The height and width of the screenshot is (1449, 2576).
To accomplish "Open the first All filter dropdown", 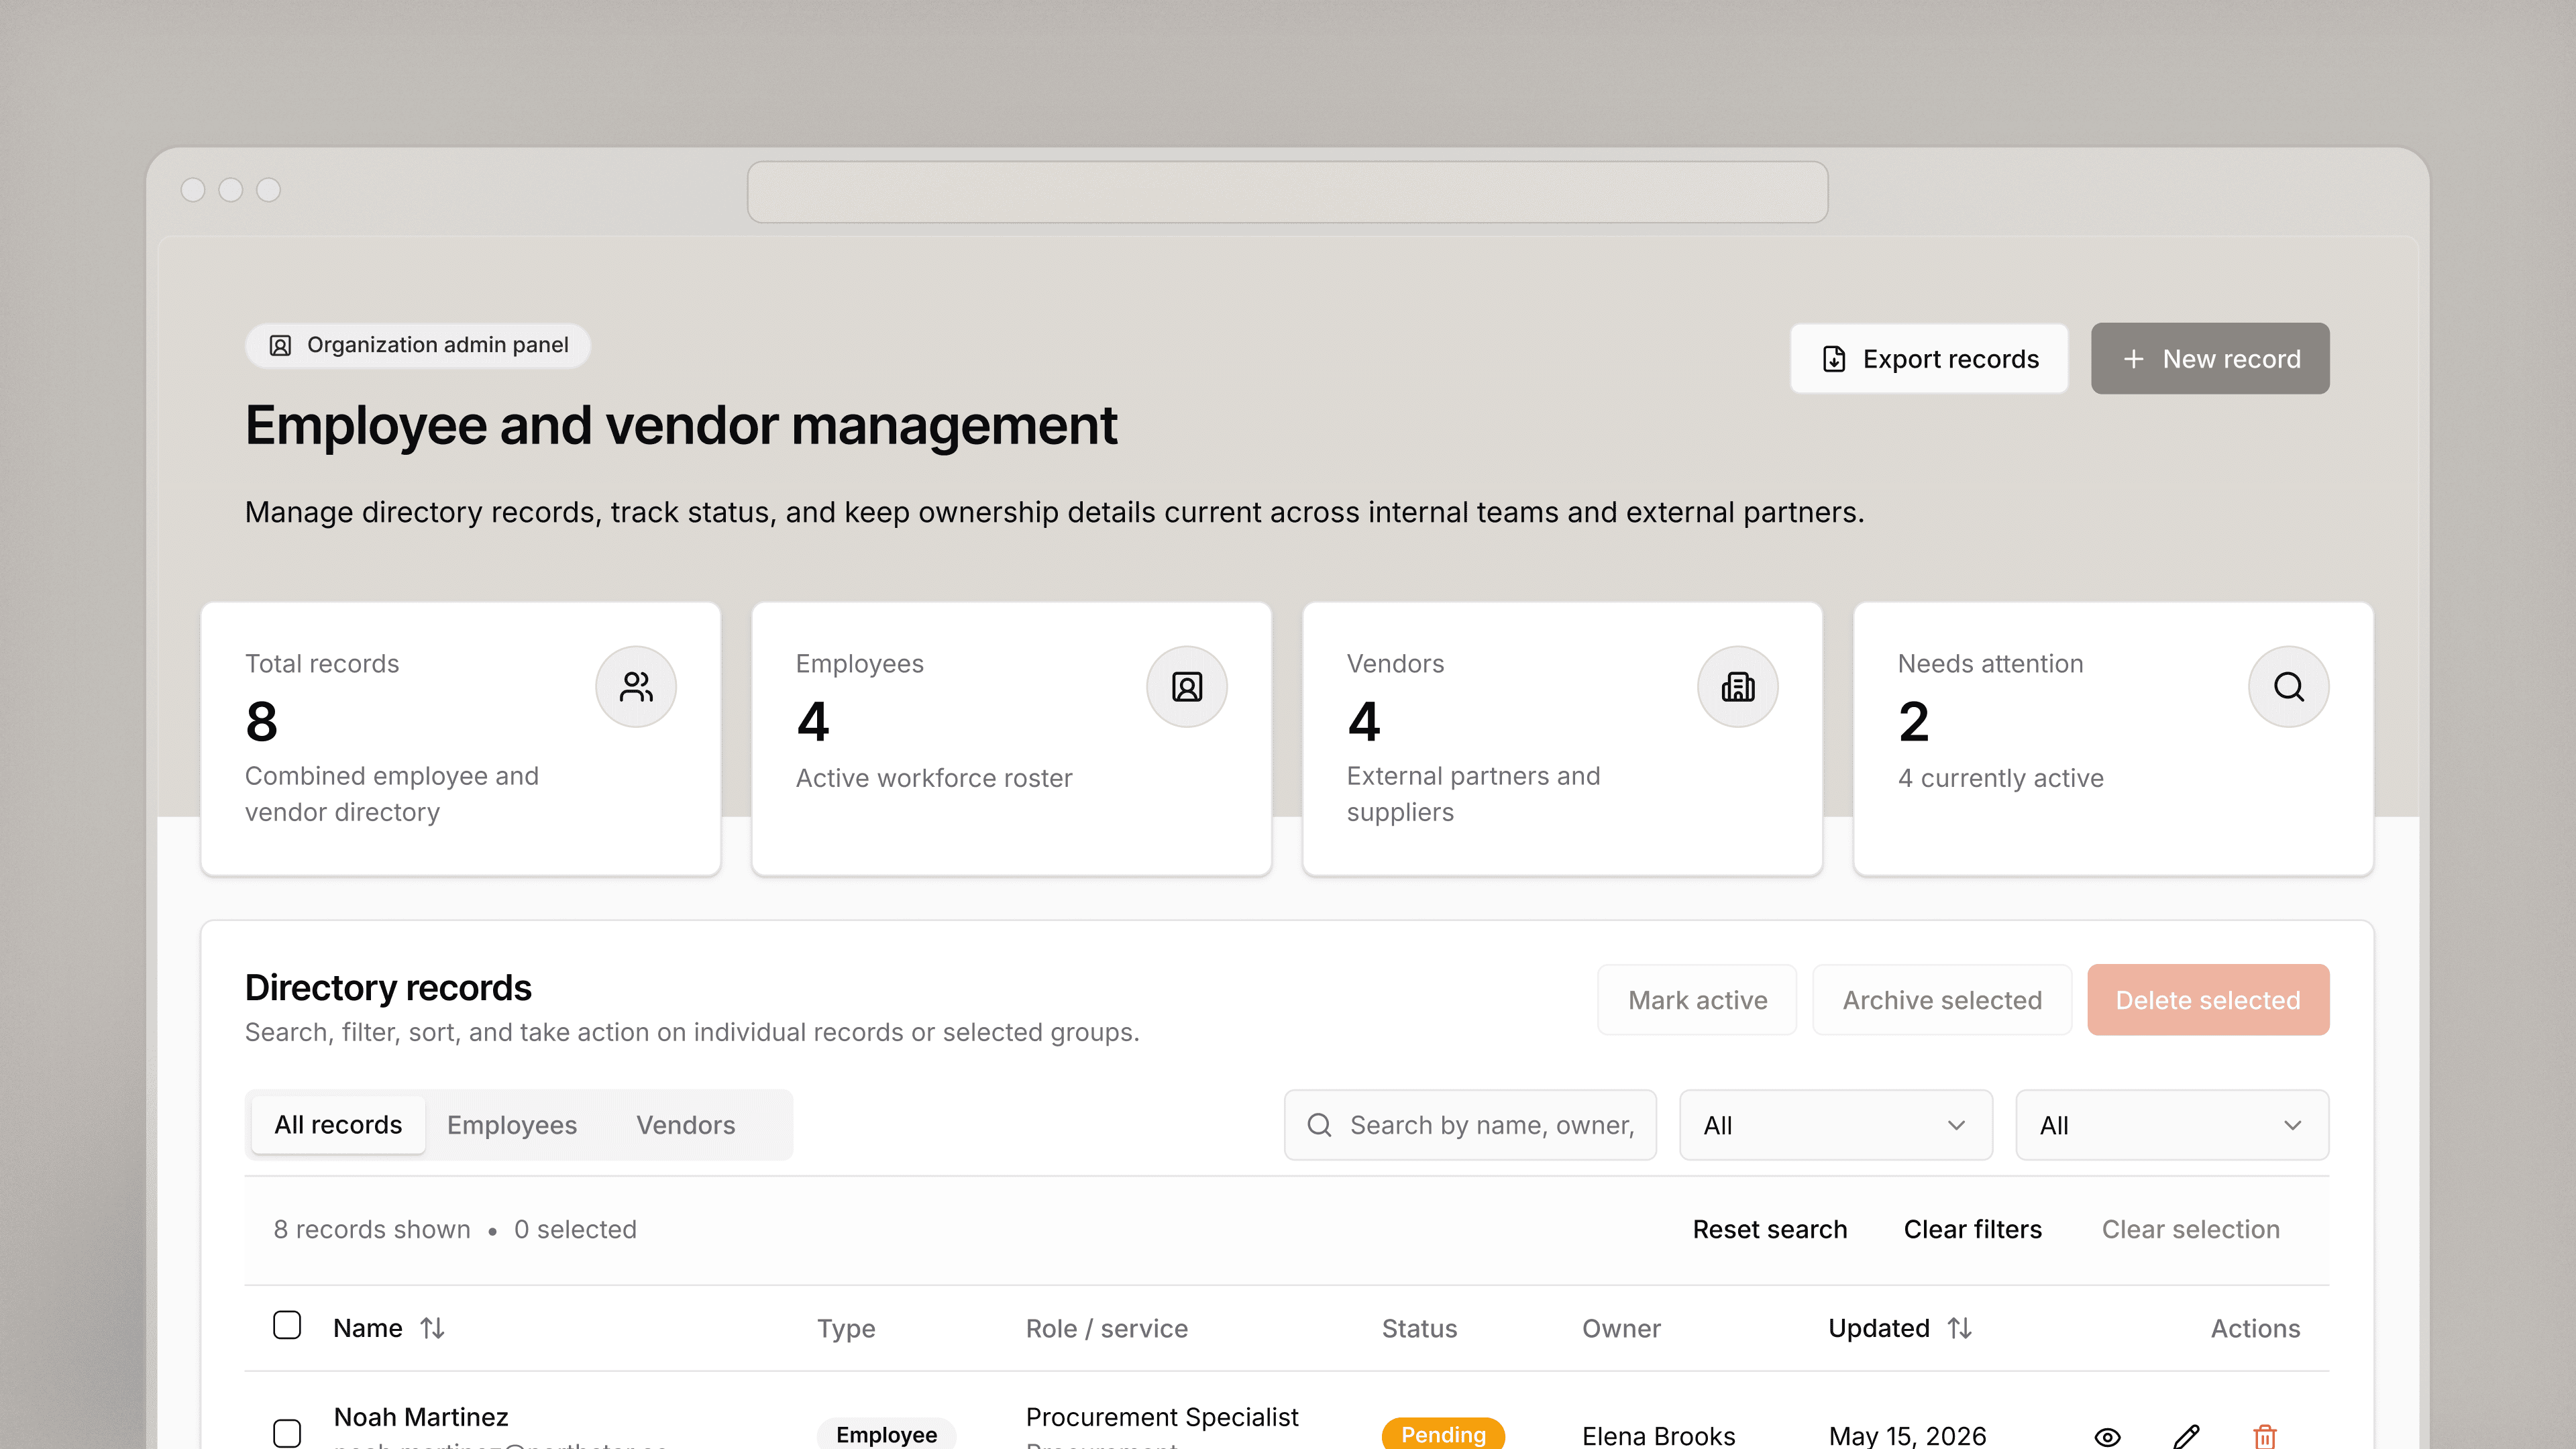I will [x=1836, y=1125].
